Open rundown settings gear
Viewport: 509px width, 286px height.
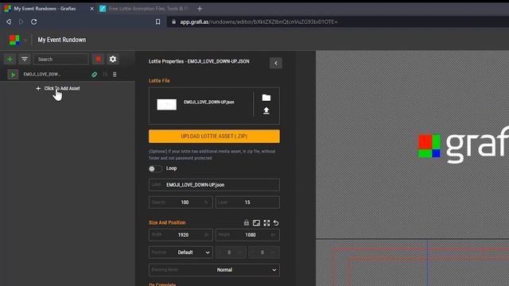tap(113, 59)
